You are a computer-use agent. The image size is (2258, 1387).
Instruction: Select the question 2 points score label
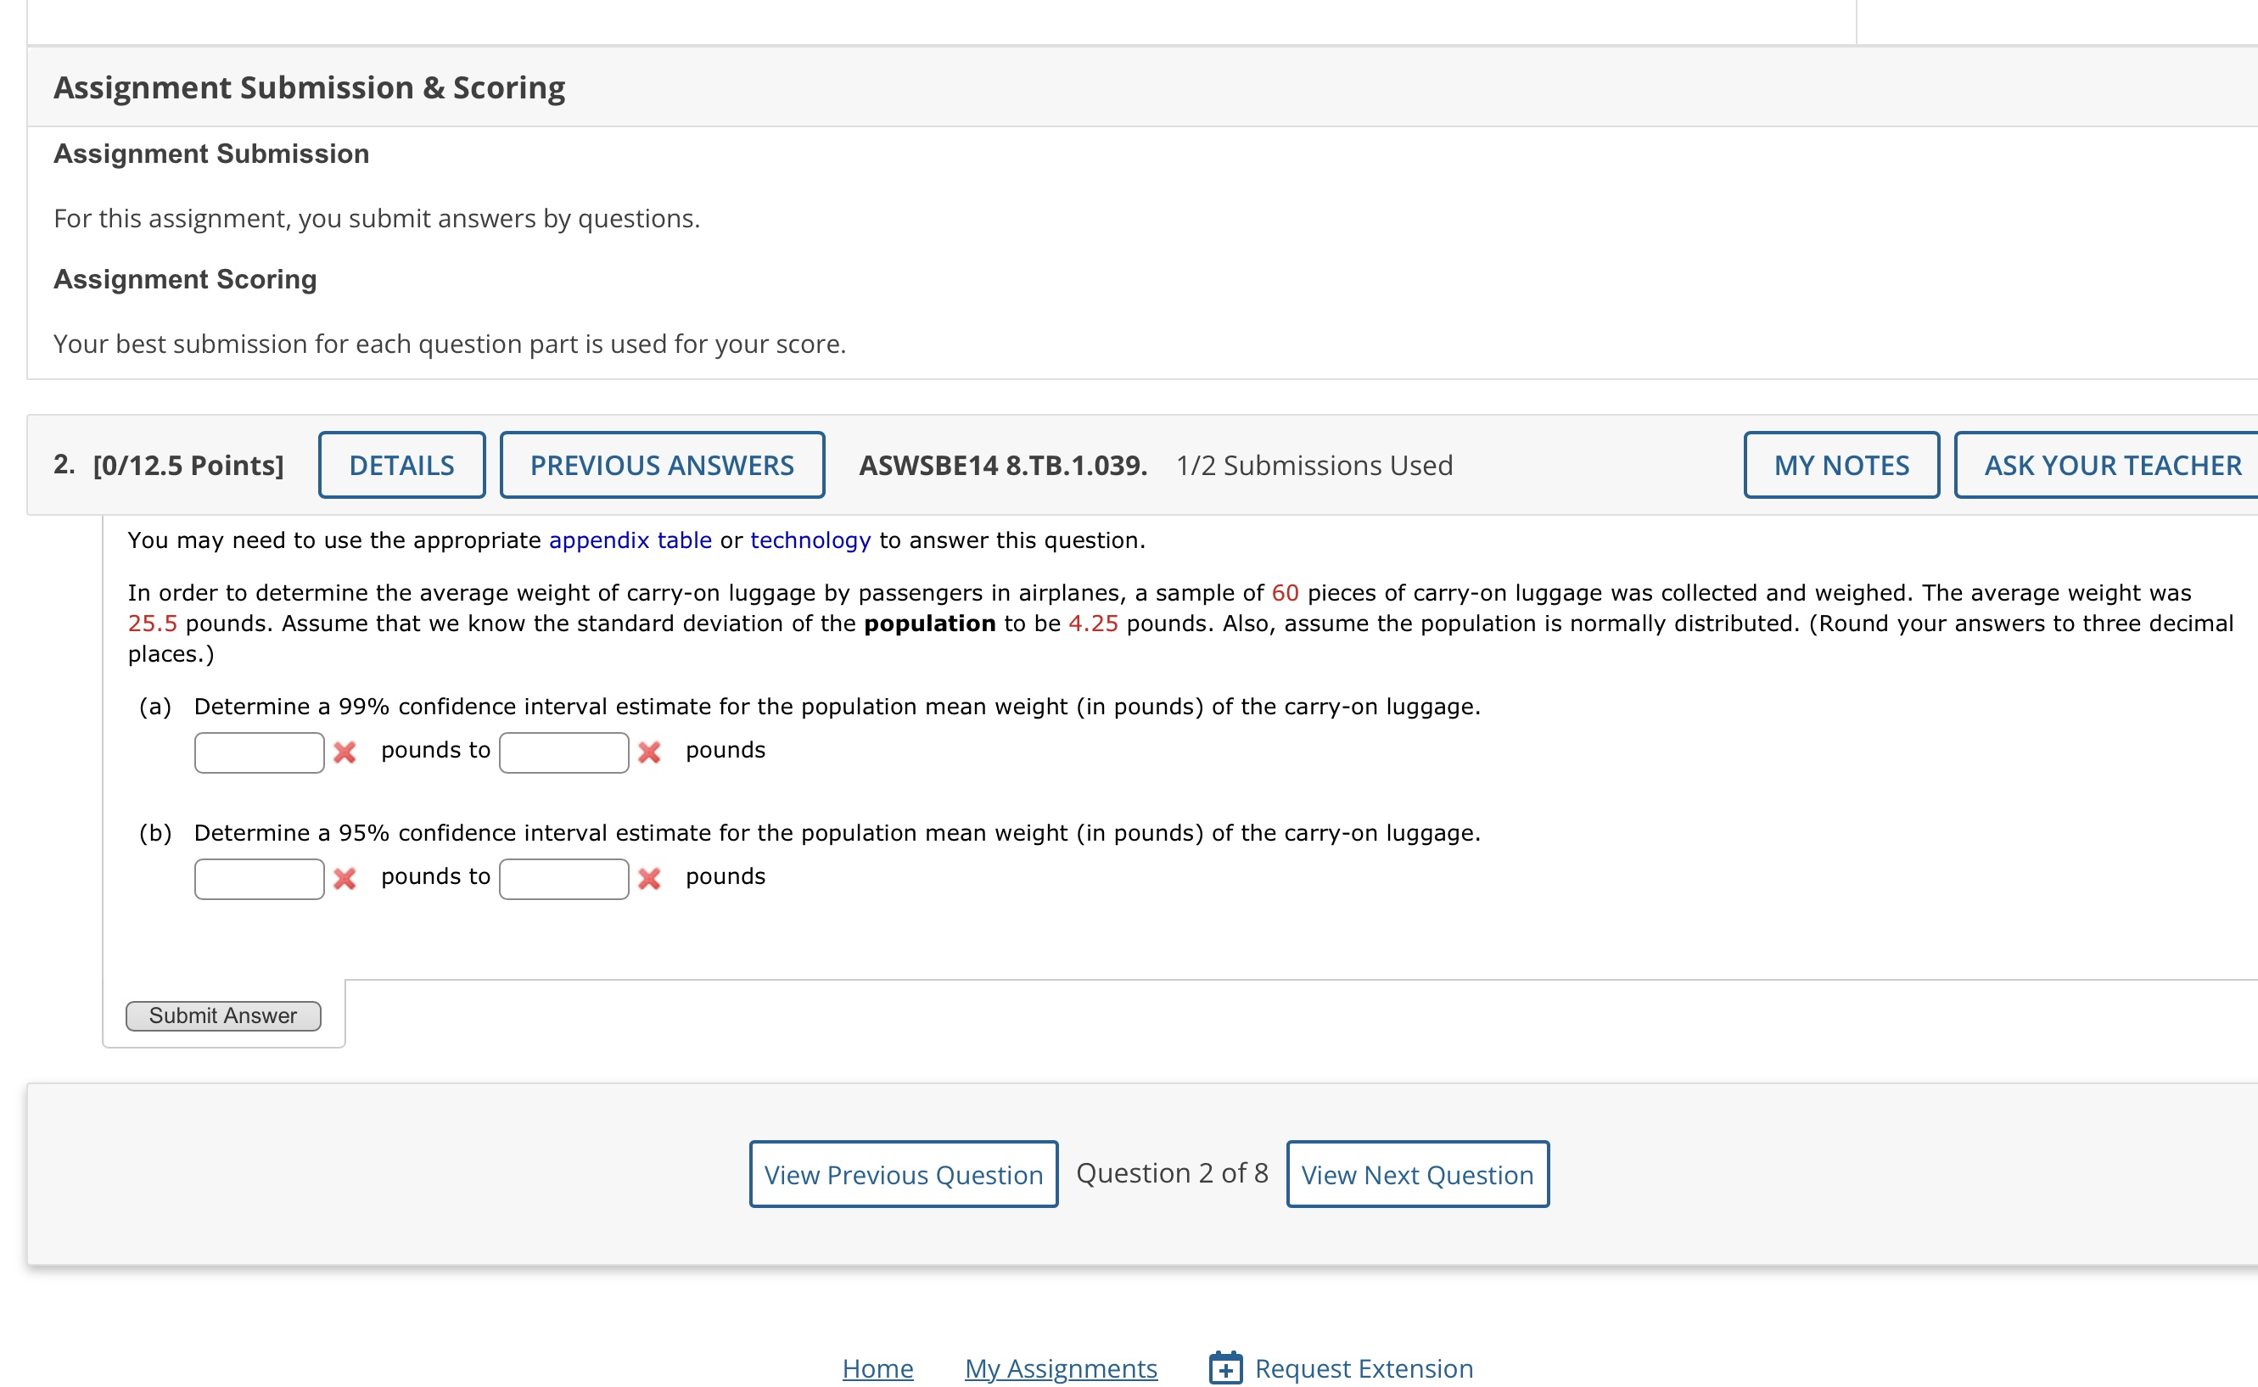click(188, 465)
